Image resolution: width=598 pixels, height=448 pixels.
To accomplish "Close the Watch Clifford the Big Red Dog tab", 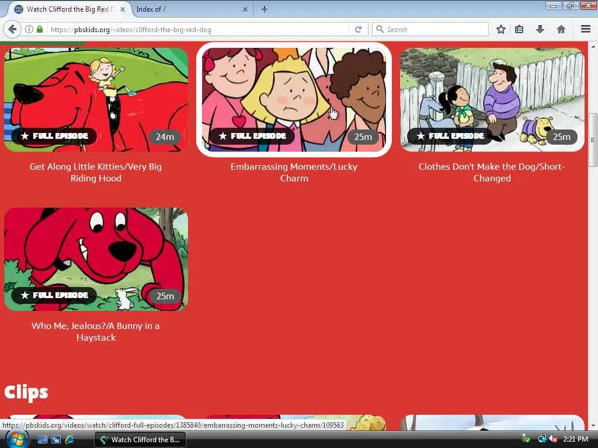I will tap(123, 9).
